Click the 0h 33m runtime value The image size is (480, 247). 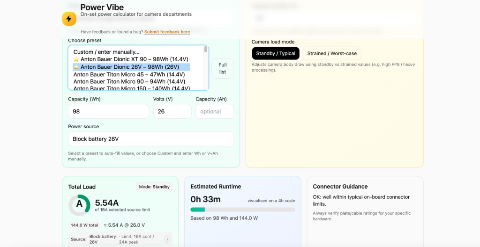point(205,199)
